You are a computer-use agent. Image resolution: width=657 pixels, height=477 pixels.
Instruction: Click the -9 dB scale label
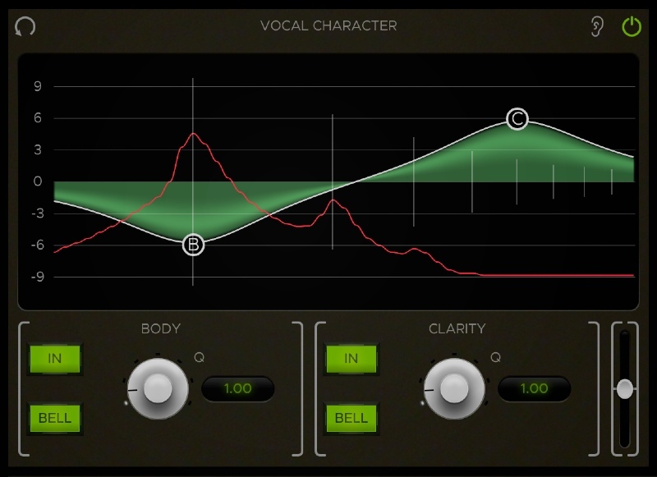click(x=38, y=277)
